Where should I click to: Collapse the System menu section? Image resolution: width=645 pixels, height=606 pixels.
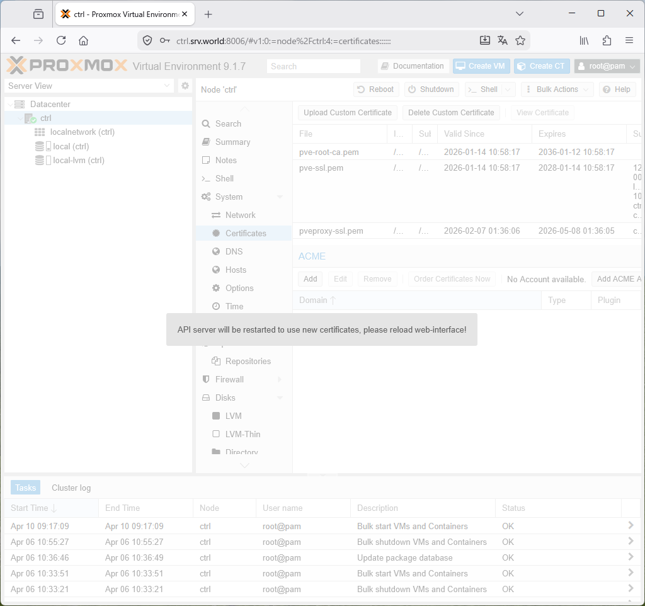click(280, 197)
